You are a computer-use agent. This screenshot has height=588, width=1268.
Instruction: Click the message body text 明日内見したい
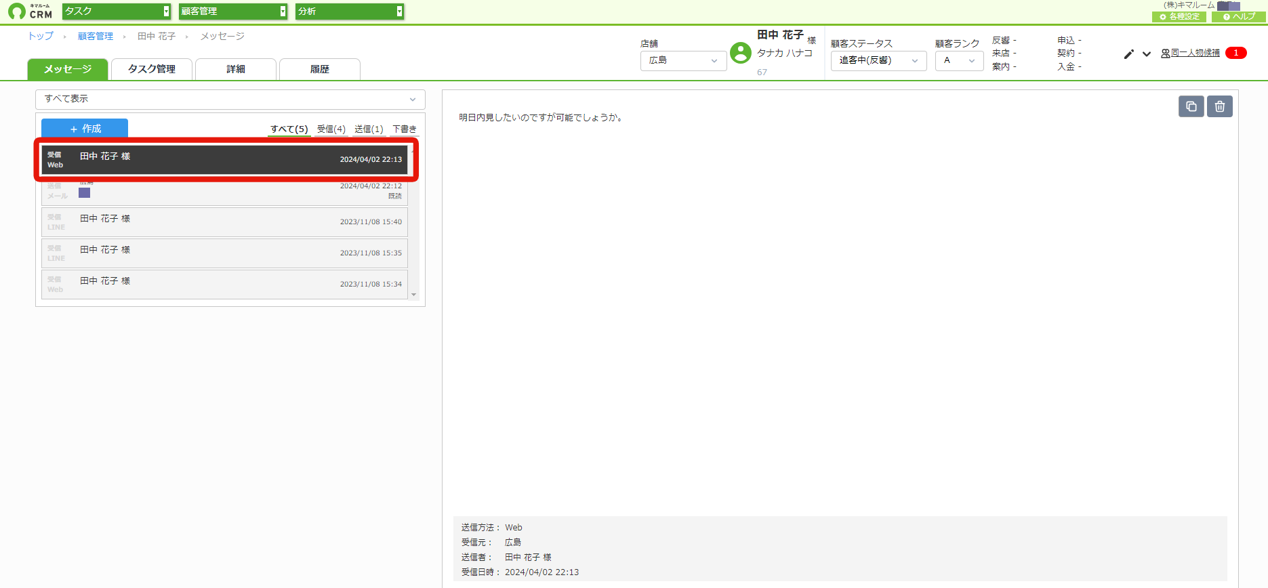(x=541, y=118)
